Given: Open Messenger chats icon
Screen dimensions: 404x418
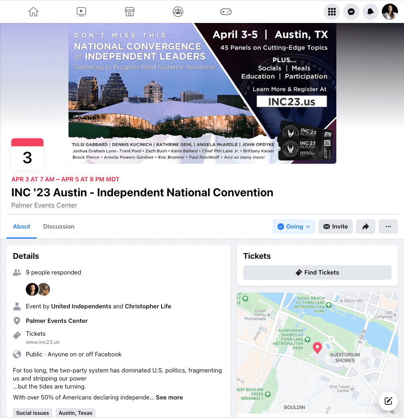Looking at the screenshot, I should [x=351, y=12].
